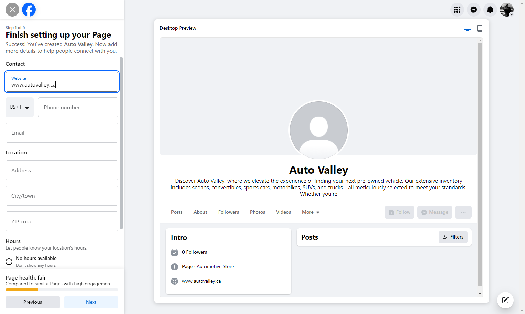Open the apps grid menu
This screenshot has height=314, width=525.
(x=457, y=10)
